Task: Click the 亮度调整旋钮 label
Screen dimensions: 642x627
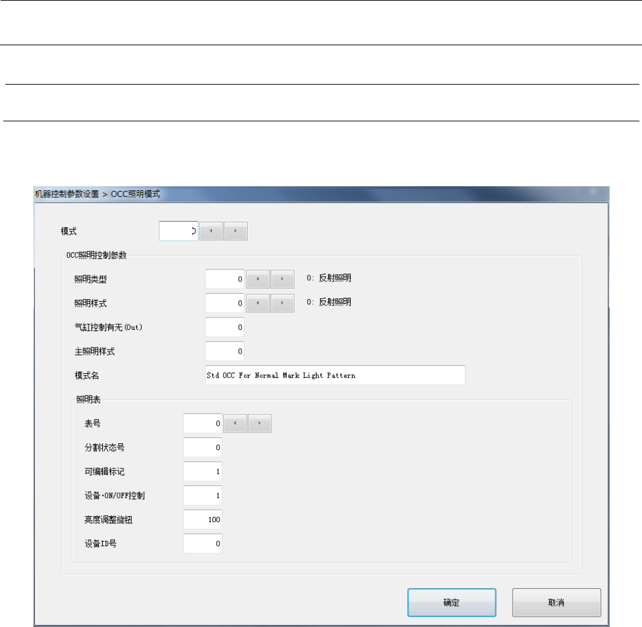Action: click(x=108, y=519)
